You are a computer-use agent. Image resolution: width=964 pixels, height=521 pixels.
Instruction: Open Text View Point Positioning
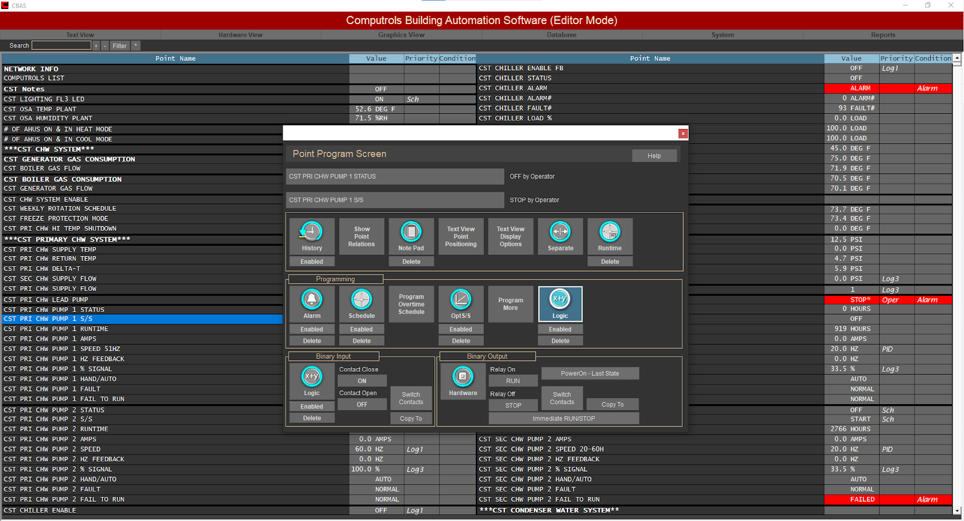point(461,236)
